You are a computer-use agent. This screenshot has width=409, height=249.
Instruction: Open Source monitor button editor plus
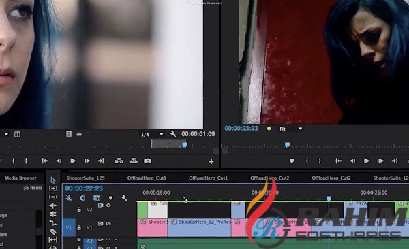pos(211,162)
